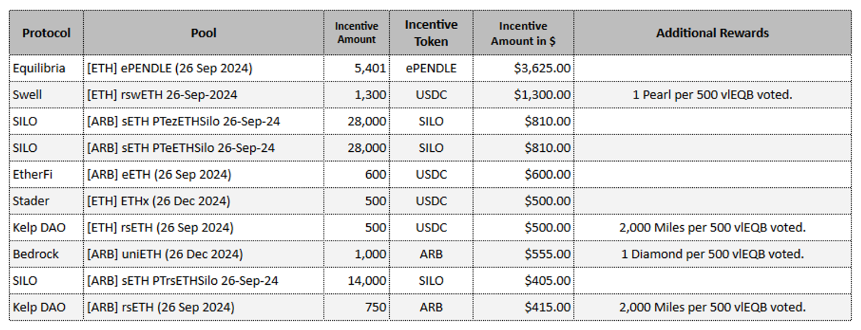This screenshot has height=330, width=861.
Task: Click the Protocol column header
Action: (x=46, y=33)
